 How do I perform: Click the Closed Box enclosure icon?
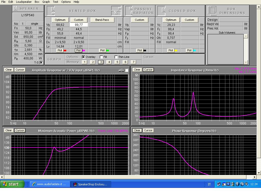coord(162,11)
